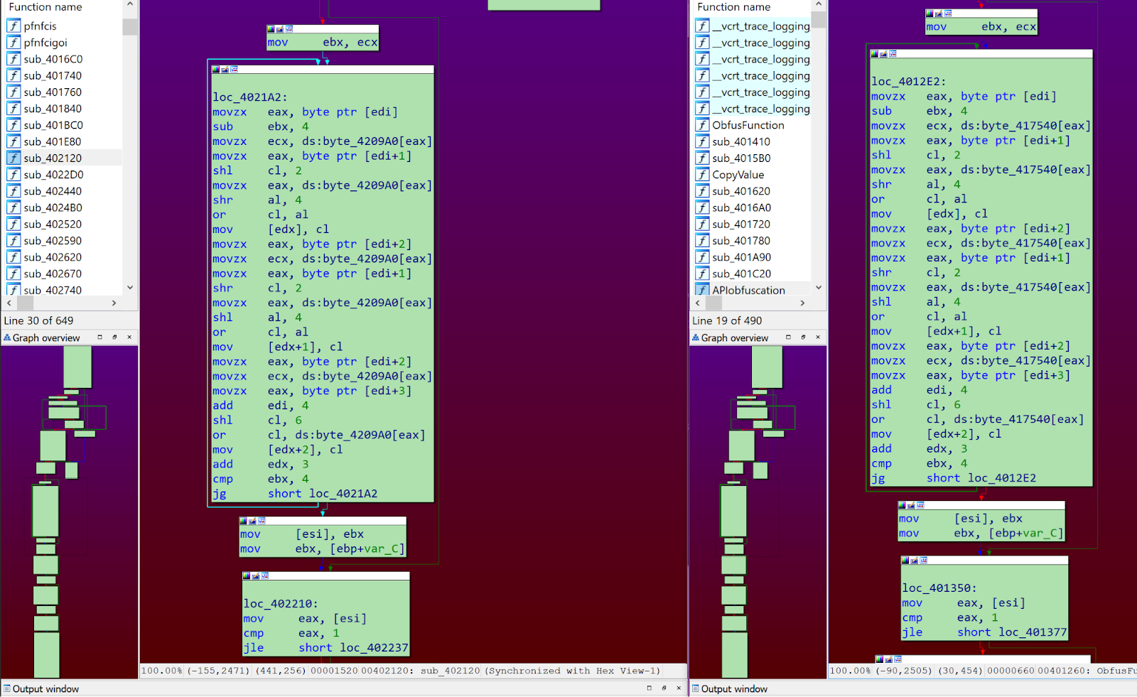Click left 'Function name' column header
The width and height of the screenshot is (1137, 697).
pyautogui.click(x=45, y=7)
